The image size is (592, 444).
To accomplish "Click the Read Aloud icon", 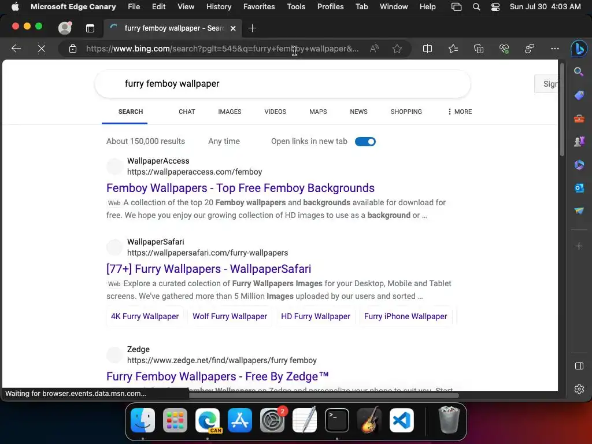I will pos(374,49).
